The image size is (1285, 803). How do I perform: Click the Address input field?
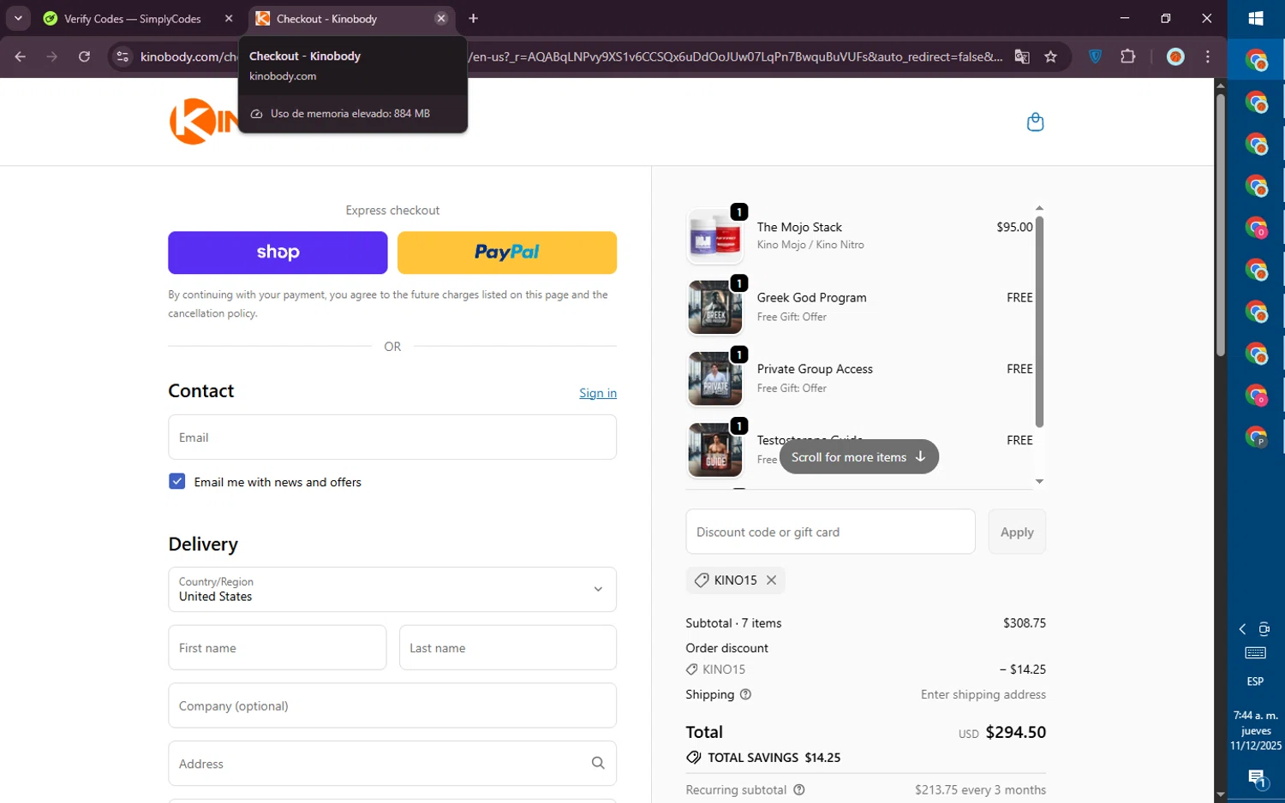392,763
